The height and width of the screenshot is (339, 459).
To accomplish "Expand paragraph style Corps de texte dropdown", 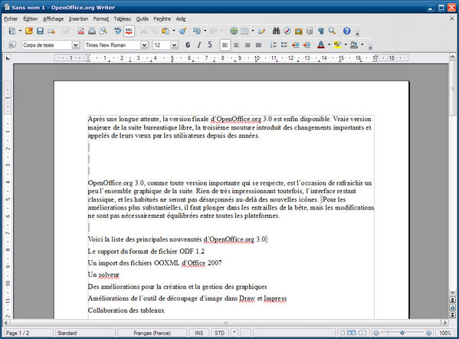I will [x=76, y=44].
